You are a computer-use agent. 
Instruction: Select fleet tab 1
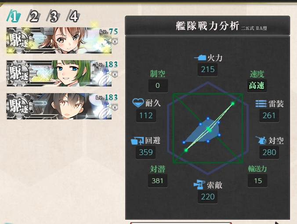coord(14,16)
